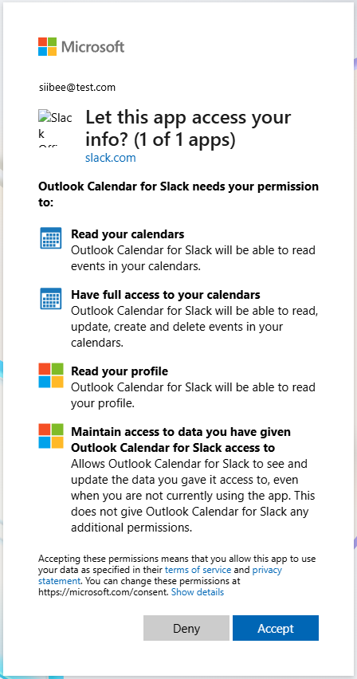
Task: Click the Read your calendars calendar icon
Action: tap(51, 237)
